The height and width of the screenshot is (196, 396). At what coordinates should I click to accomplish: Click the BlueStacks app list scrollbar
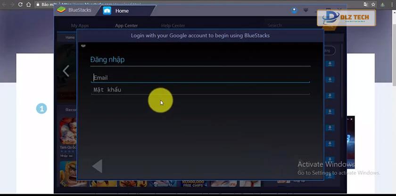(x=342, y=81)
